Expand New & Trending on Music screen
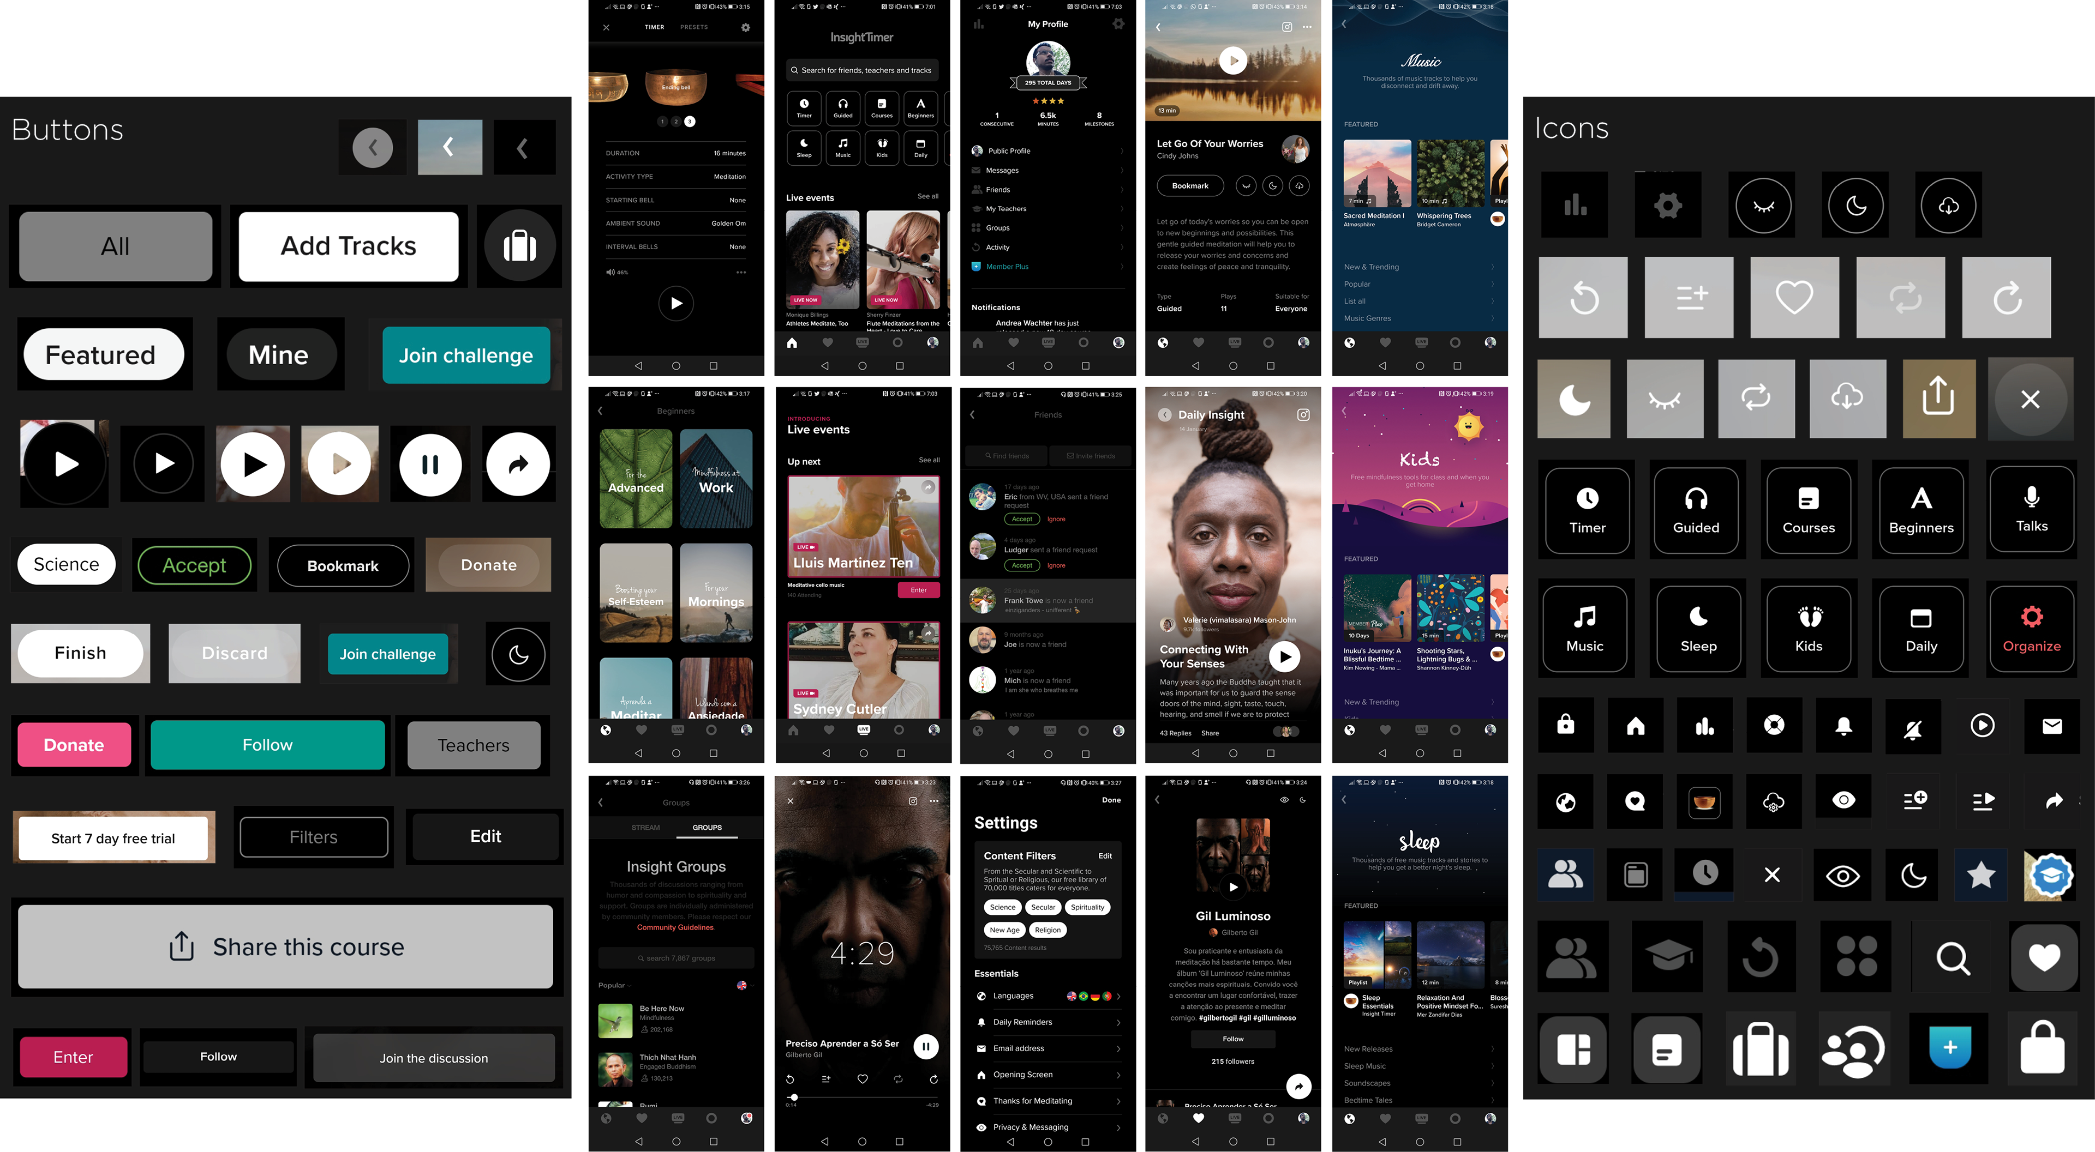 [x=1419, y=267]
